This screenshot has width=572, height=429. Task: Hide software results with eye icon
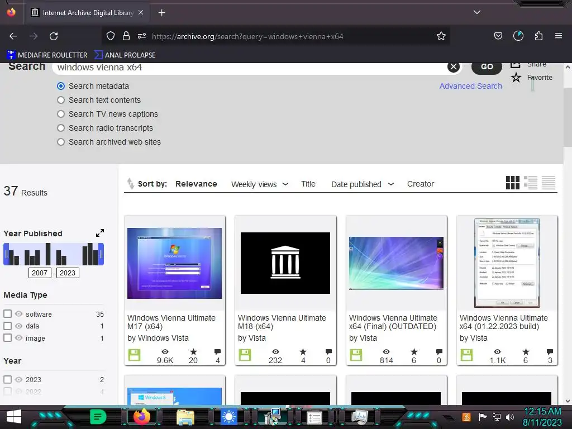tap(18, 314)
